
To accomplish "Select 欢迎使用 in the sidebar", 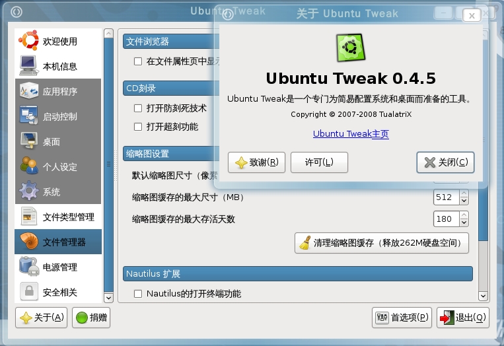I will pyautogui.click(x=58, y=41).
